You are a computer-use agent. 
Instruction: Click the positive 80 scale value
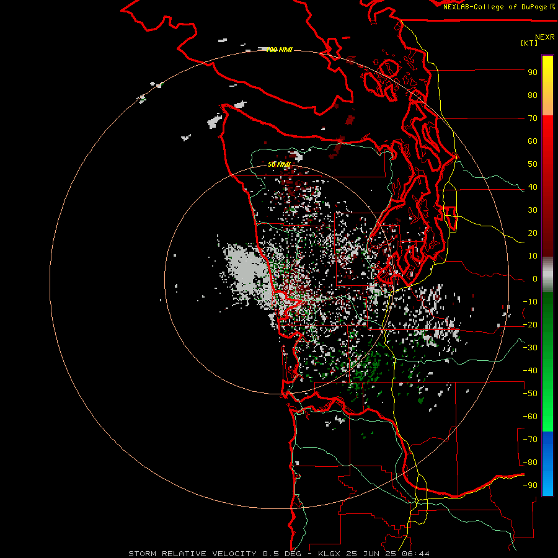[533, 95]
